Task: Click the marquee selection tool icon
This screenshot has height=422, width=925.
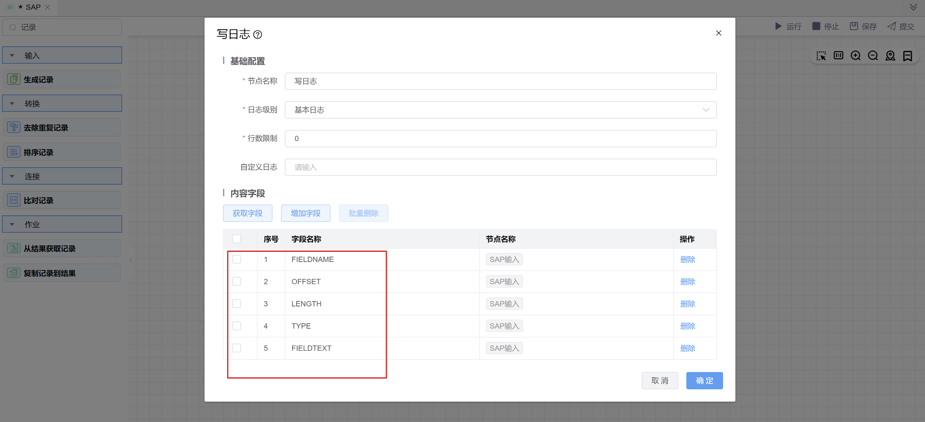Action: [821, 55]
